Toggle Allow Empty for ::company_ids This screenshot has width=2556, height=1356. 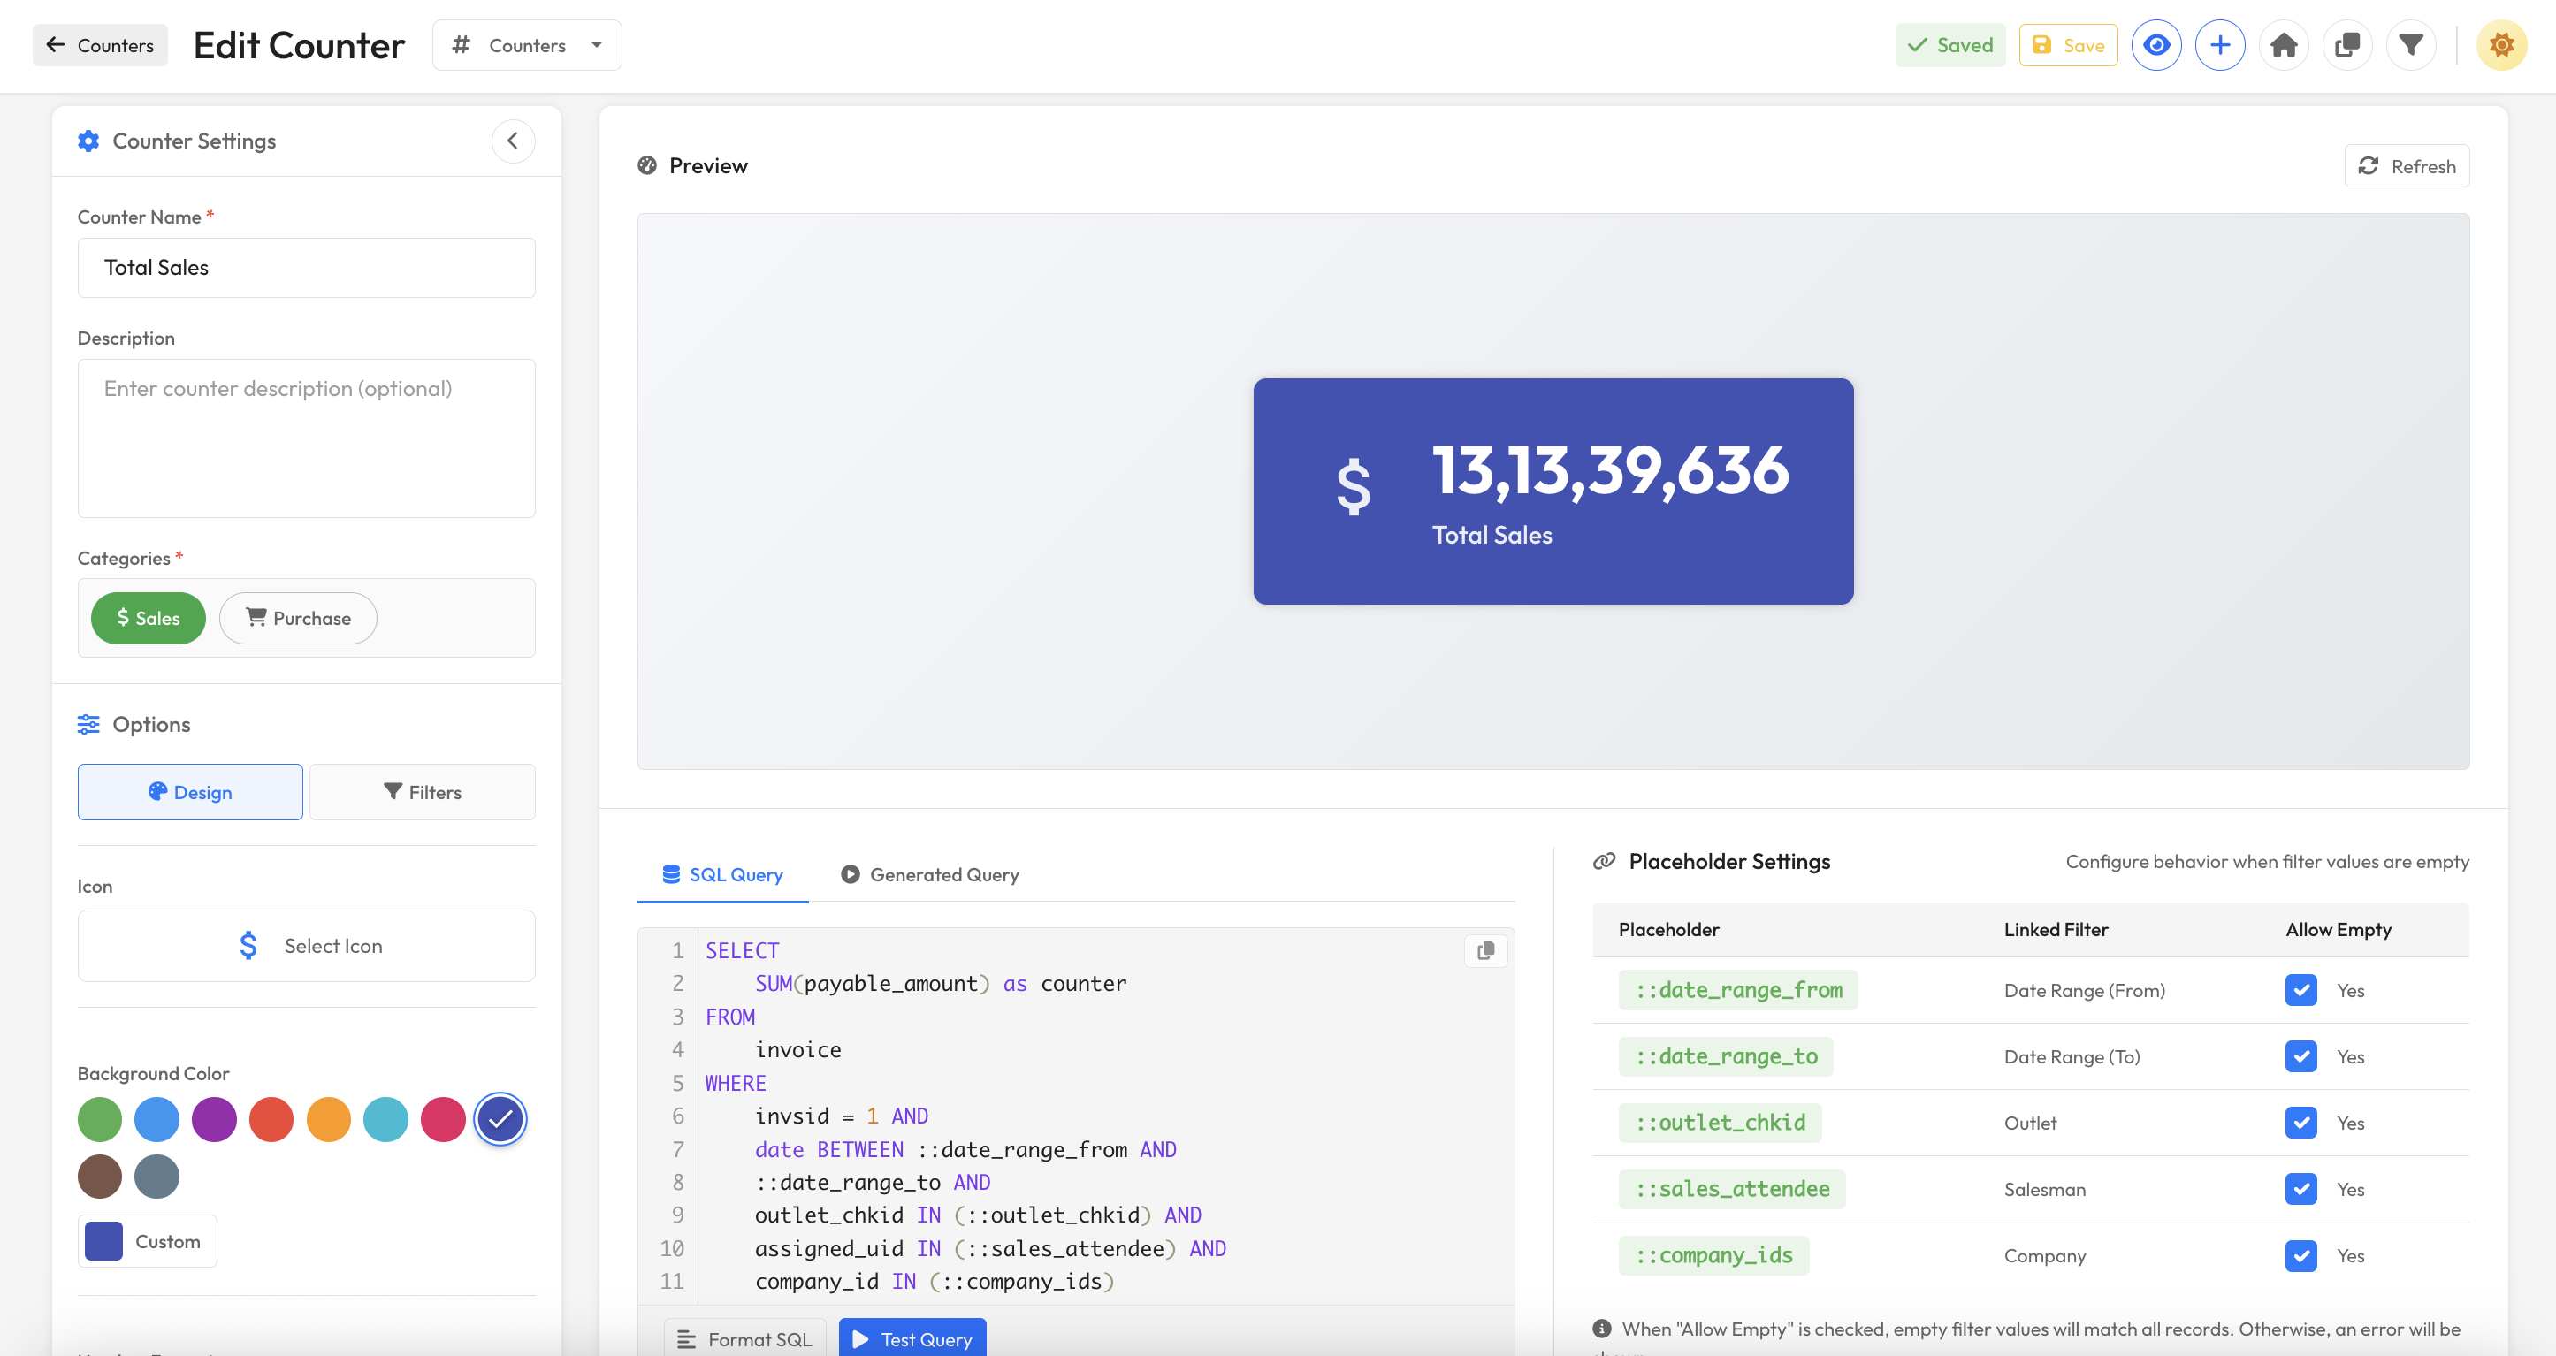[2300, 1256]
